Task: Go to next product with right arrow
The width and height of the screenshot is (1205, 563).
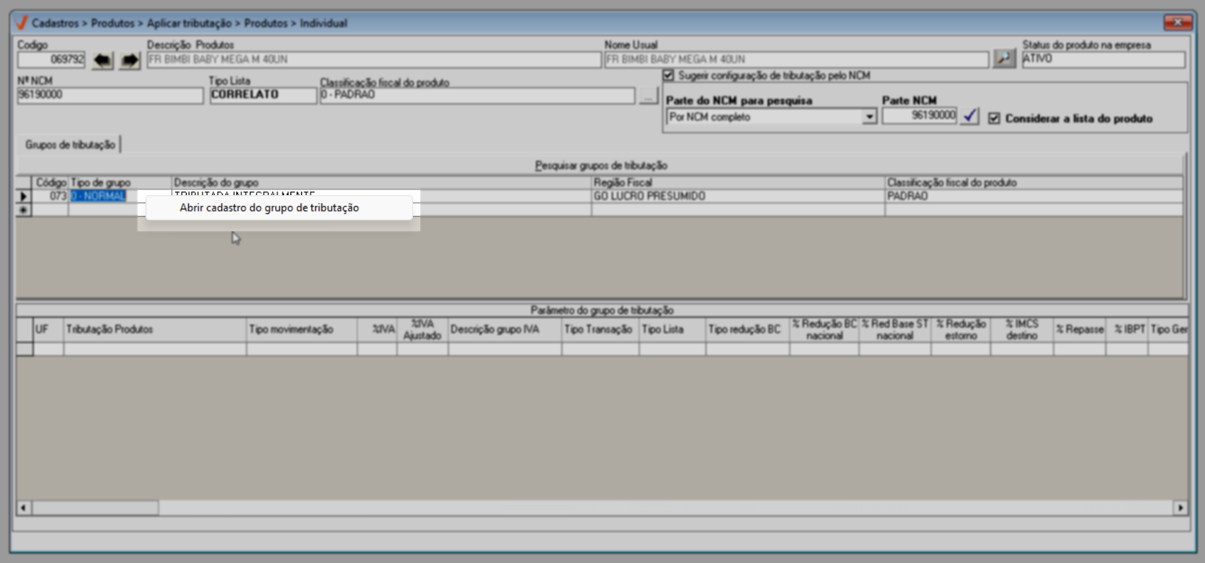Action: 130,60
